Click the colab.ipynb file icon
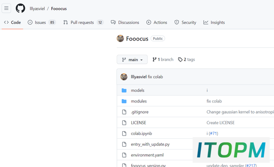 (x=124, y=134)
